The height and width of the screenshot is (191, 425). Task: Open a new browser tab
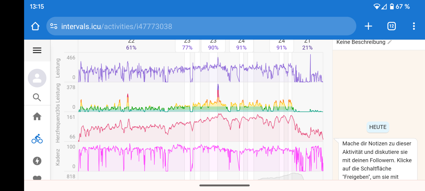(368, 26)
